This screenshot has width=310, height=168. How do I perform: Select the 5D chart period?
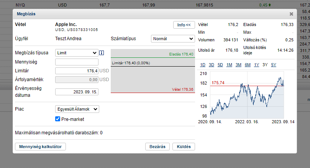coord(220,65)
